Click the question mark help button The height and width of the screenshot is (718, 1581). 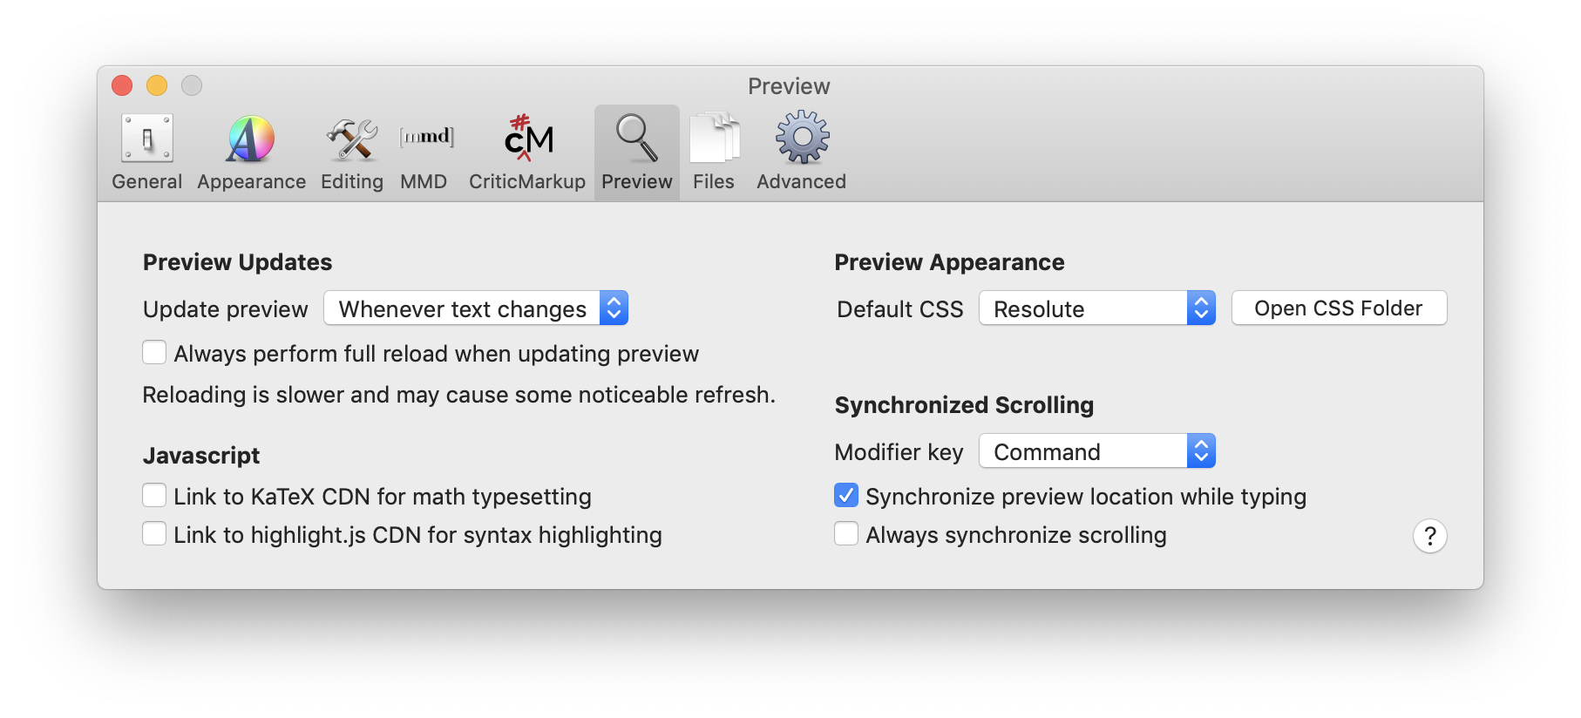[1429, 536]
